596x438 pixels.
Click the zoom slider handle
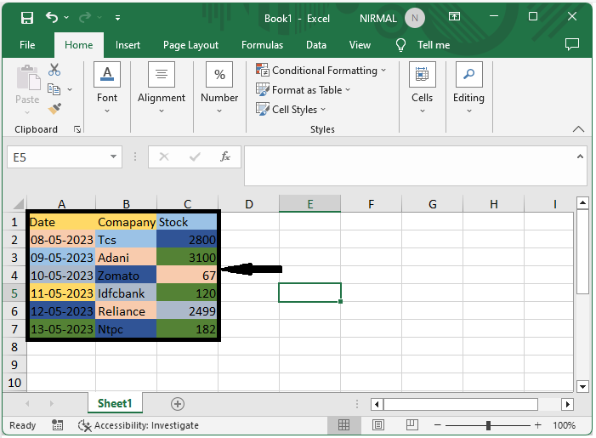[488, 425]
